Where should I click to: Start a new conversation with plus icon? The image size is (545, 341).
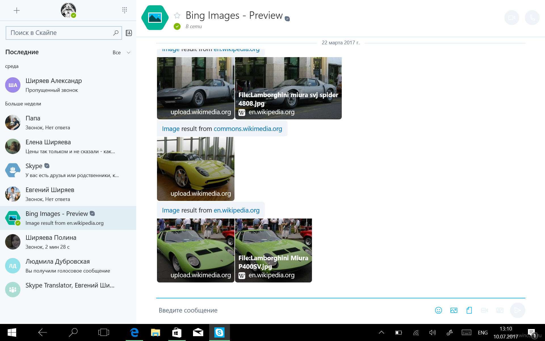17,11
